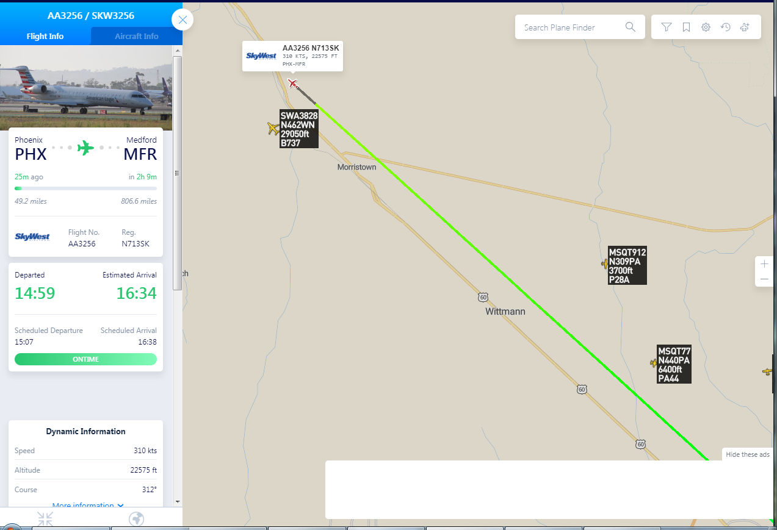777x530 pixels.
Task: Click scheduled arrival 16:38
Action: click(147, 342)
